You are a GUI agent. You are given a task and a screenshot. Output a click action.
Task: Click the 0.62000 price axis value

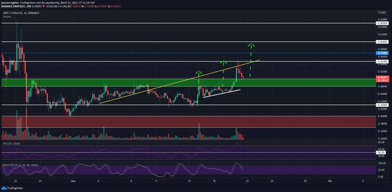coord(383,34)
